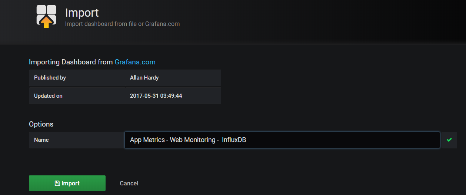Viewport: 466px width, 195px height.
Task: Click the Options section heading
Action: (x=41, y=124)
